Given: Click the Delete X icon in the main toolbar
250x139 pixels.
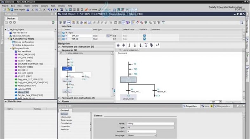Looking at the screenshot, I should (x=44, y=10).
